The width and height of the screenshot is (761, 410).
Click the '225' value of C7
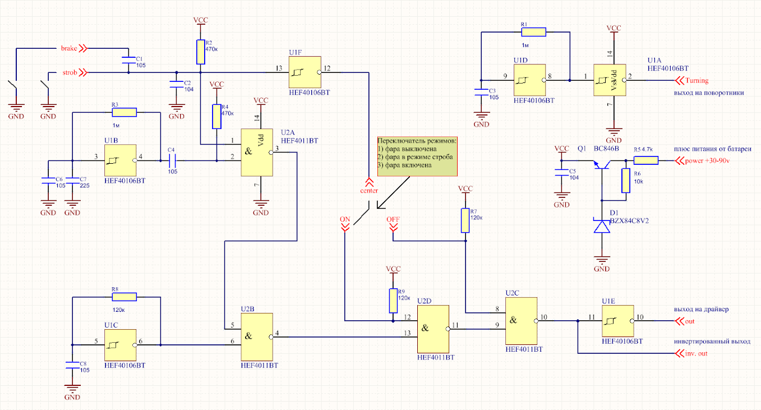(85, 186)
